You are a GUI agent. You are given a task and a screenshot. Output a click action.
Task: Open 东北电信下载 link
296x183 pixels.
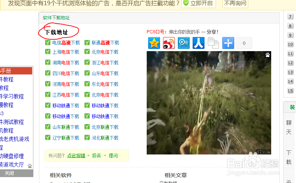pyautogui.click(x=105, y=84)
